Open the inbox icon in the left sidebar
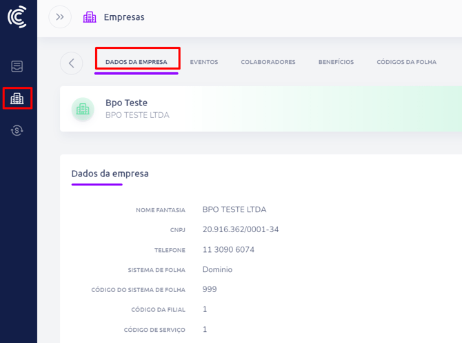Viewport: 462px width, 343px height. click(17, 67)
